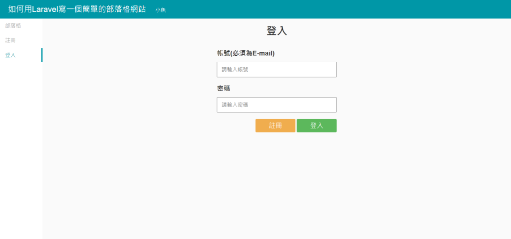Go to the 註冊 sidebar item
Image resolution: width=511 pixels, height=239 pixels.
point(10,40)
